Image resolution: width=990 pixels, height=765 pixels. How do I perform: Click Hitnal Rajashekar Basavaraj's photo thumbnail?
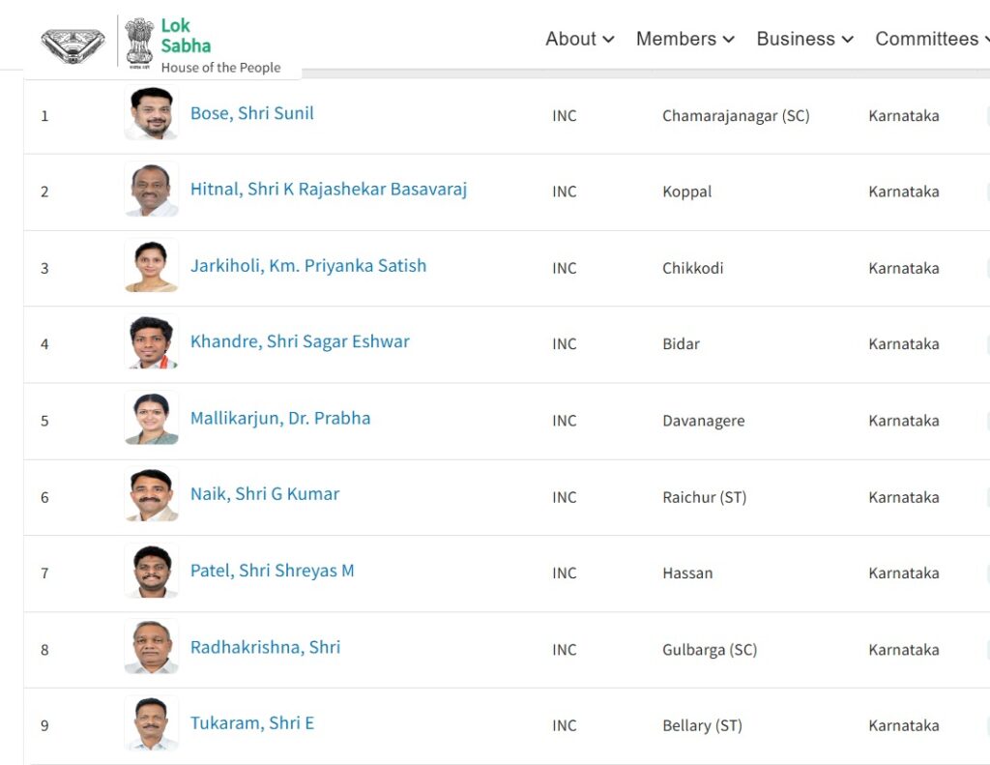pos(152,190)
